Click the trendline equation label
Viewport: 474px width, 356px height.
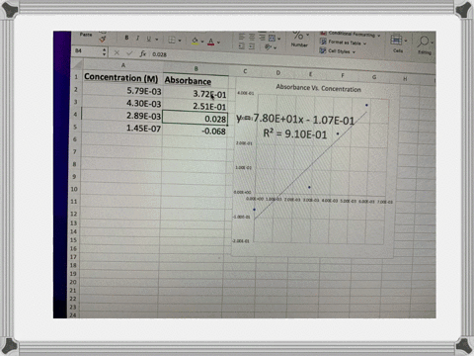coord(295,120)
